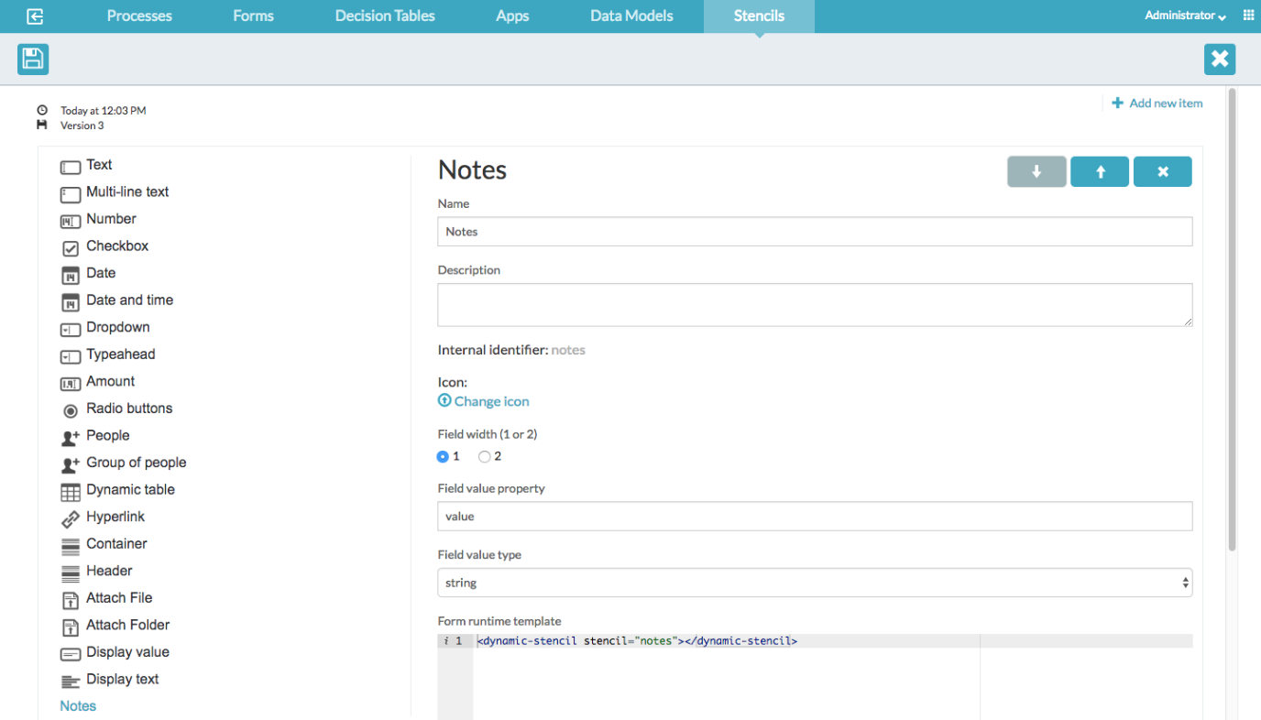The height and width of the screenshot is (720, 1261).
Task: Select Group of people in stencil list
Action: pos(136,463)
